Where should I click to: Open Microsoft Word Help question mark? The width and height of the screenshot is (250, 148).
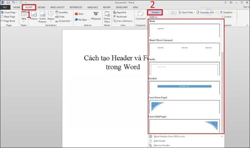[x=225, y=2]
